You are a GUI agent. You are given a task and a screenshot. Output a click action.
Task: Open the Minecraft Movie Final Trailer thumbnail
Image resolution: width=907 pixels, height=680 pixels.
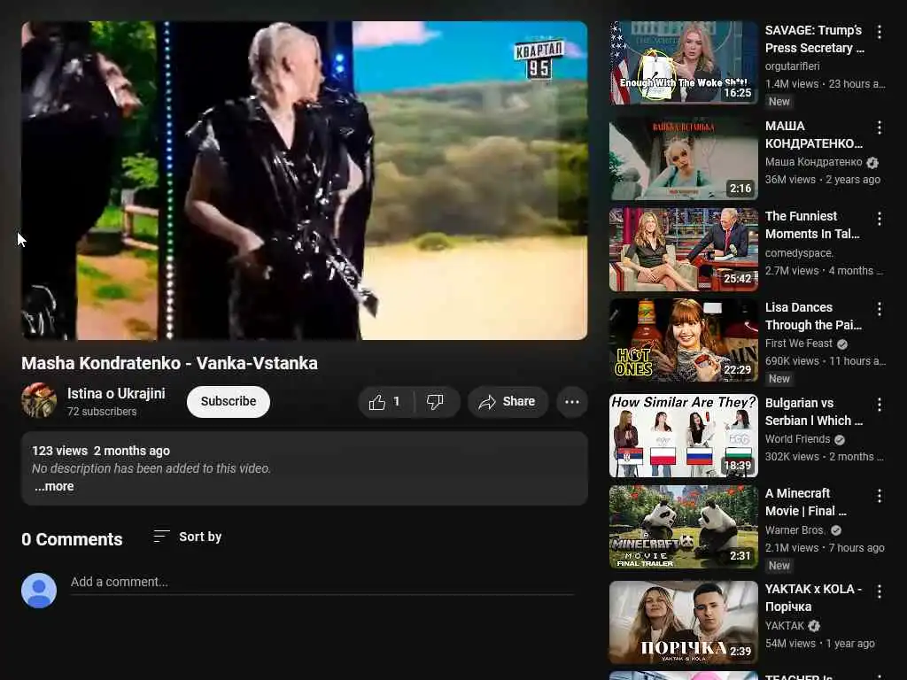(x=683, y=527)
